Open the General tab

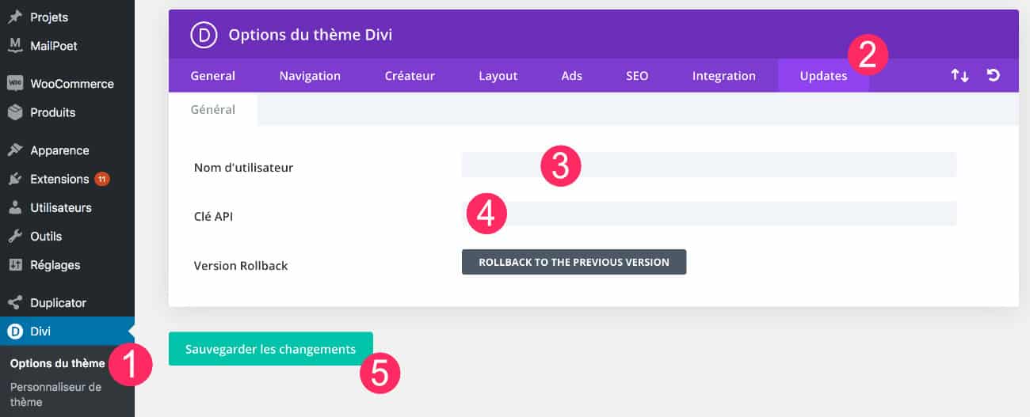[212, 76]
